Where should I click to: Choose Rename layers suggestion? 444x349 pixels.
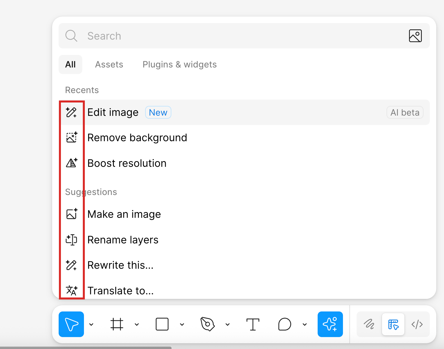click(244, 240)
